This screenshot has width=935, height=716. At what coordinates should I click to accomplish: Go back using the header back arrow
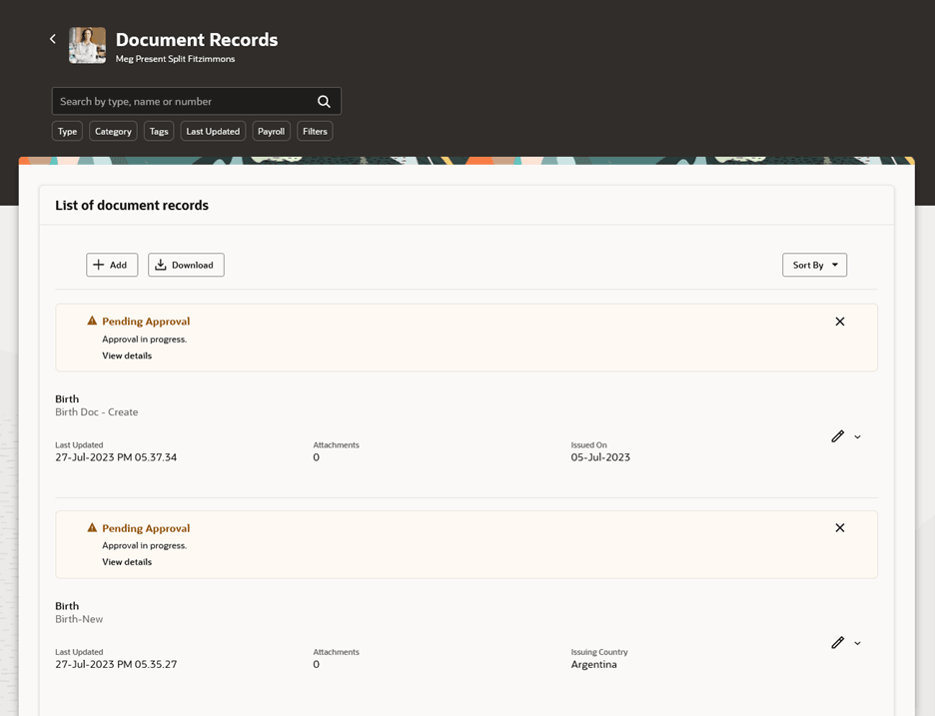(53, 39)
